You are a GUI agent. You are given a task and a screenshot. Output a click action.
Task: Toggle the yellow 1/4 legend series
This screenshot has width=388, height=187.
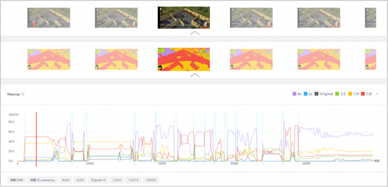tap(354, 94)
